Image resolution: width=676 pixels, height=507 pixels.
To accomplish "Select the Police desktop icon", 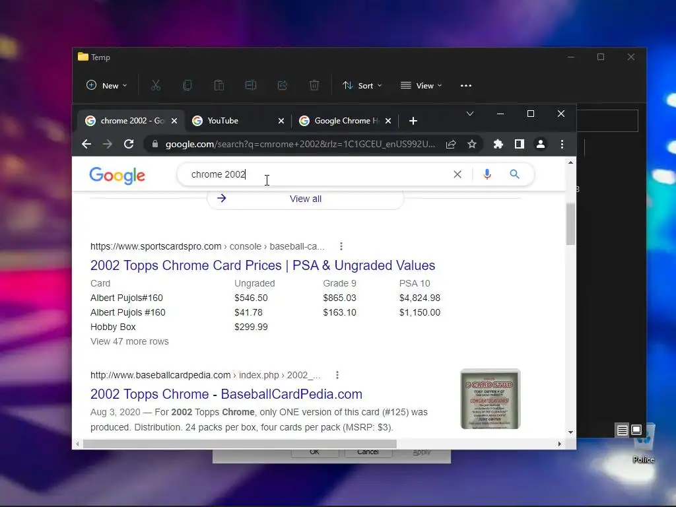I will coord(644,444).
